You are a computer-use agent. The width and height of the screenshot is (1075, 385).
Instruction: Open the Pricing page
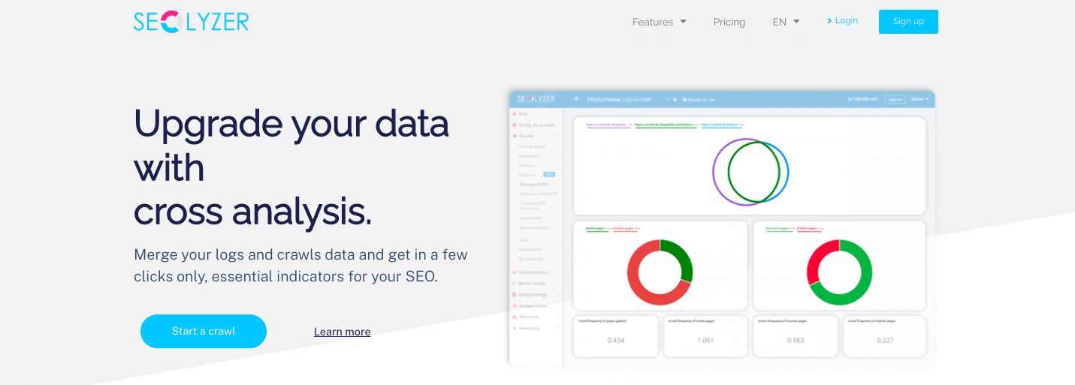pyautogui.click(x=729, y=23)
